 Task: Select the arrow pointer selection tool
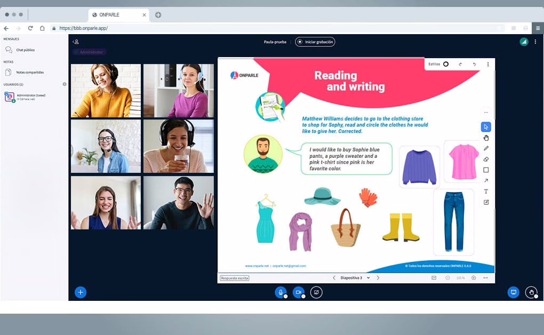click(486, 127)
